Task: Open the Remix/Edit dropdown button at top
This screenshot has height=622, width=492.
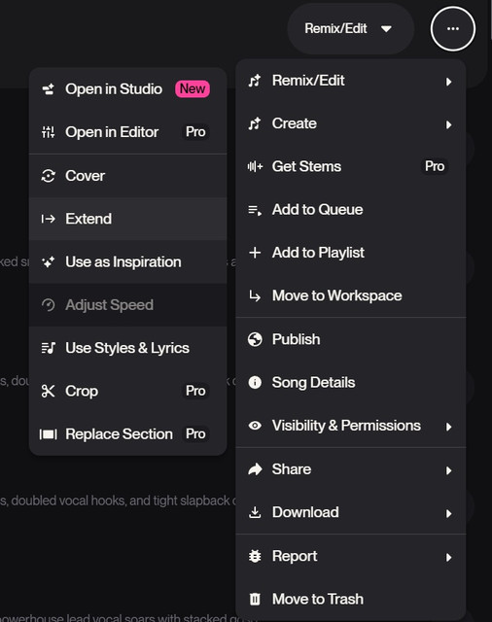Action: (x=350, y=28)
